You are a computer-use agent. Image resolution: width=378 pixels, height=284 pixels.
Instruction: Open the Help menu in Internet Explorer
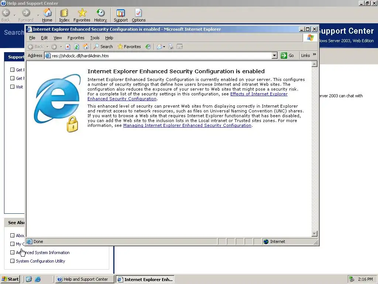tap(109, 38)
